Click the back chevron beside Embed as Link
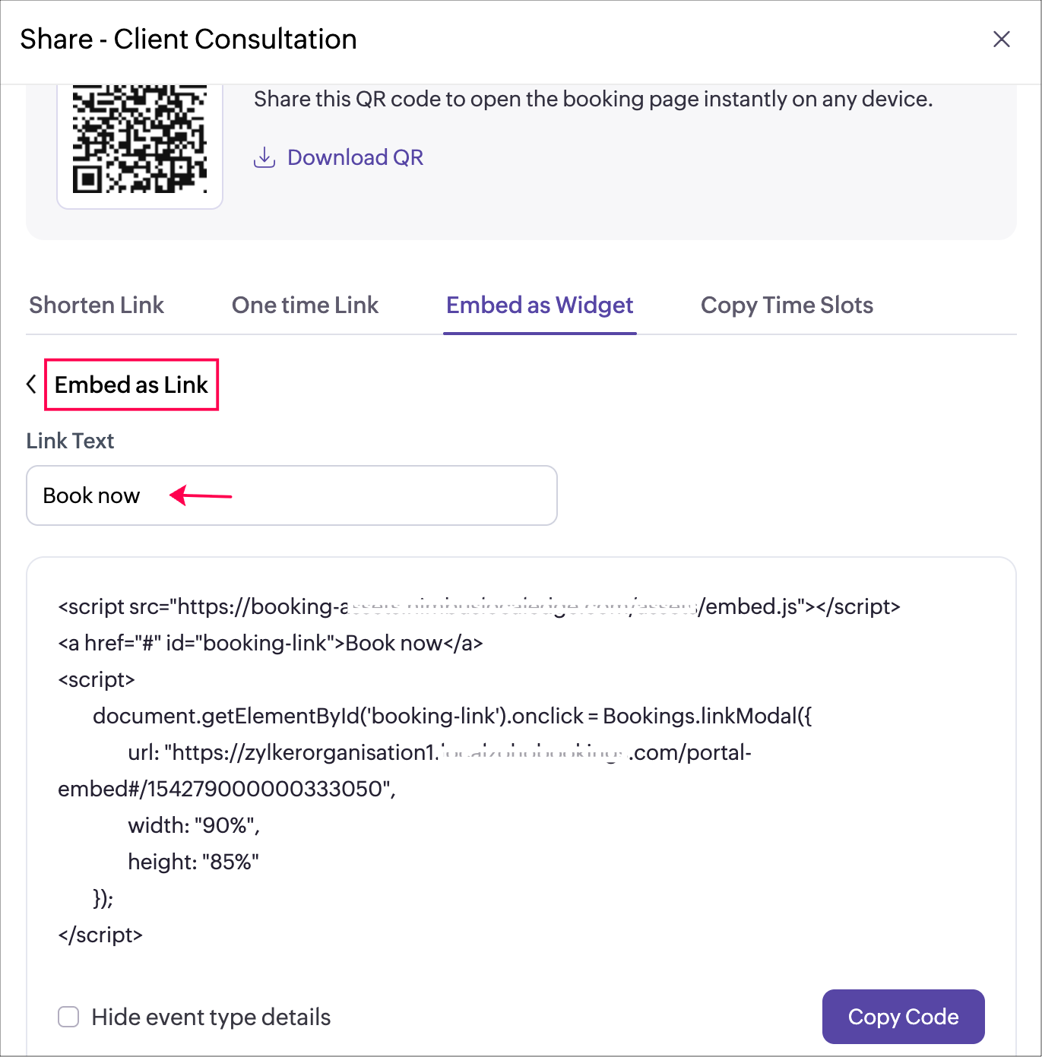Image resolution: width=1042 pixels, height=1057 pixels. 31,385
